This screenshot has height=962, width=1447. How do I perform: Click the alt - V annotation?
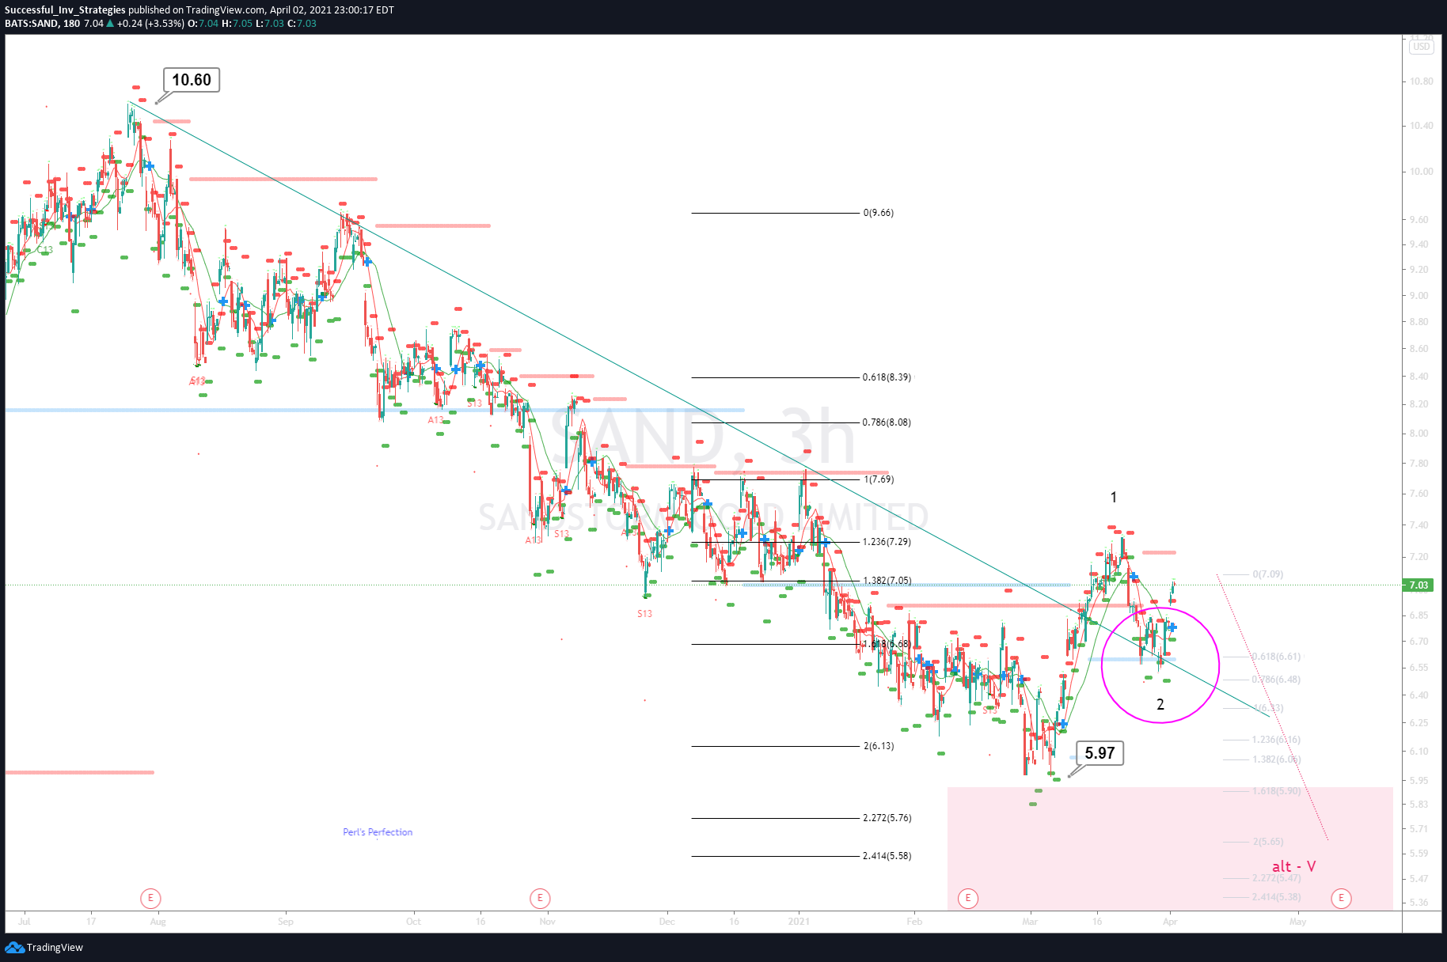point(1293,866)
